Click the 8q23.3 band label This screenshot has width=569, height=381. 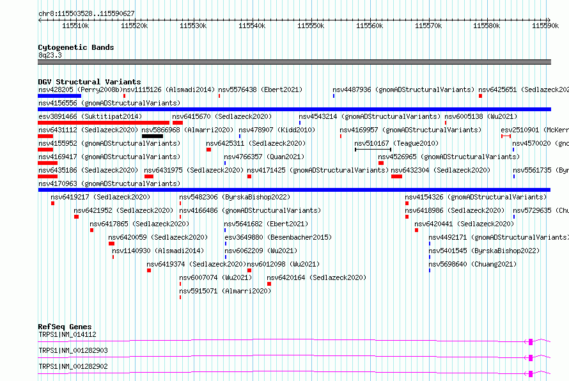tap(50, 55)
